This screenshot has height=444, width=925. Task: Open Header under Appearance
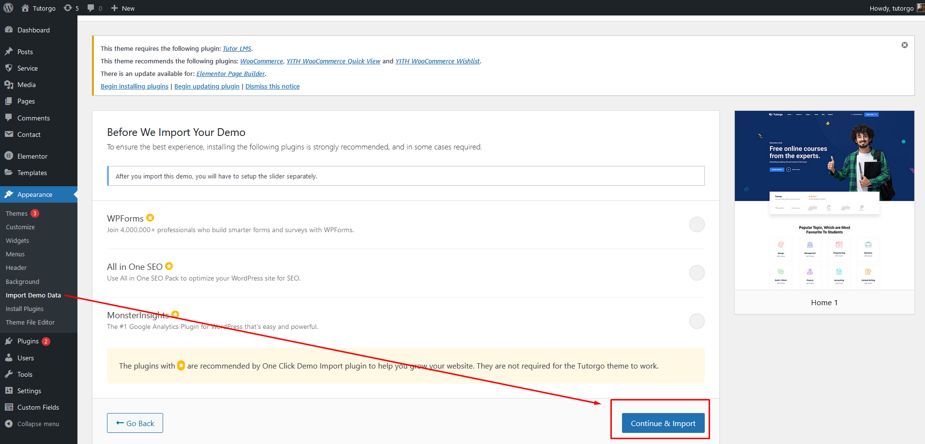[16, 267]
